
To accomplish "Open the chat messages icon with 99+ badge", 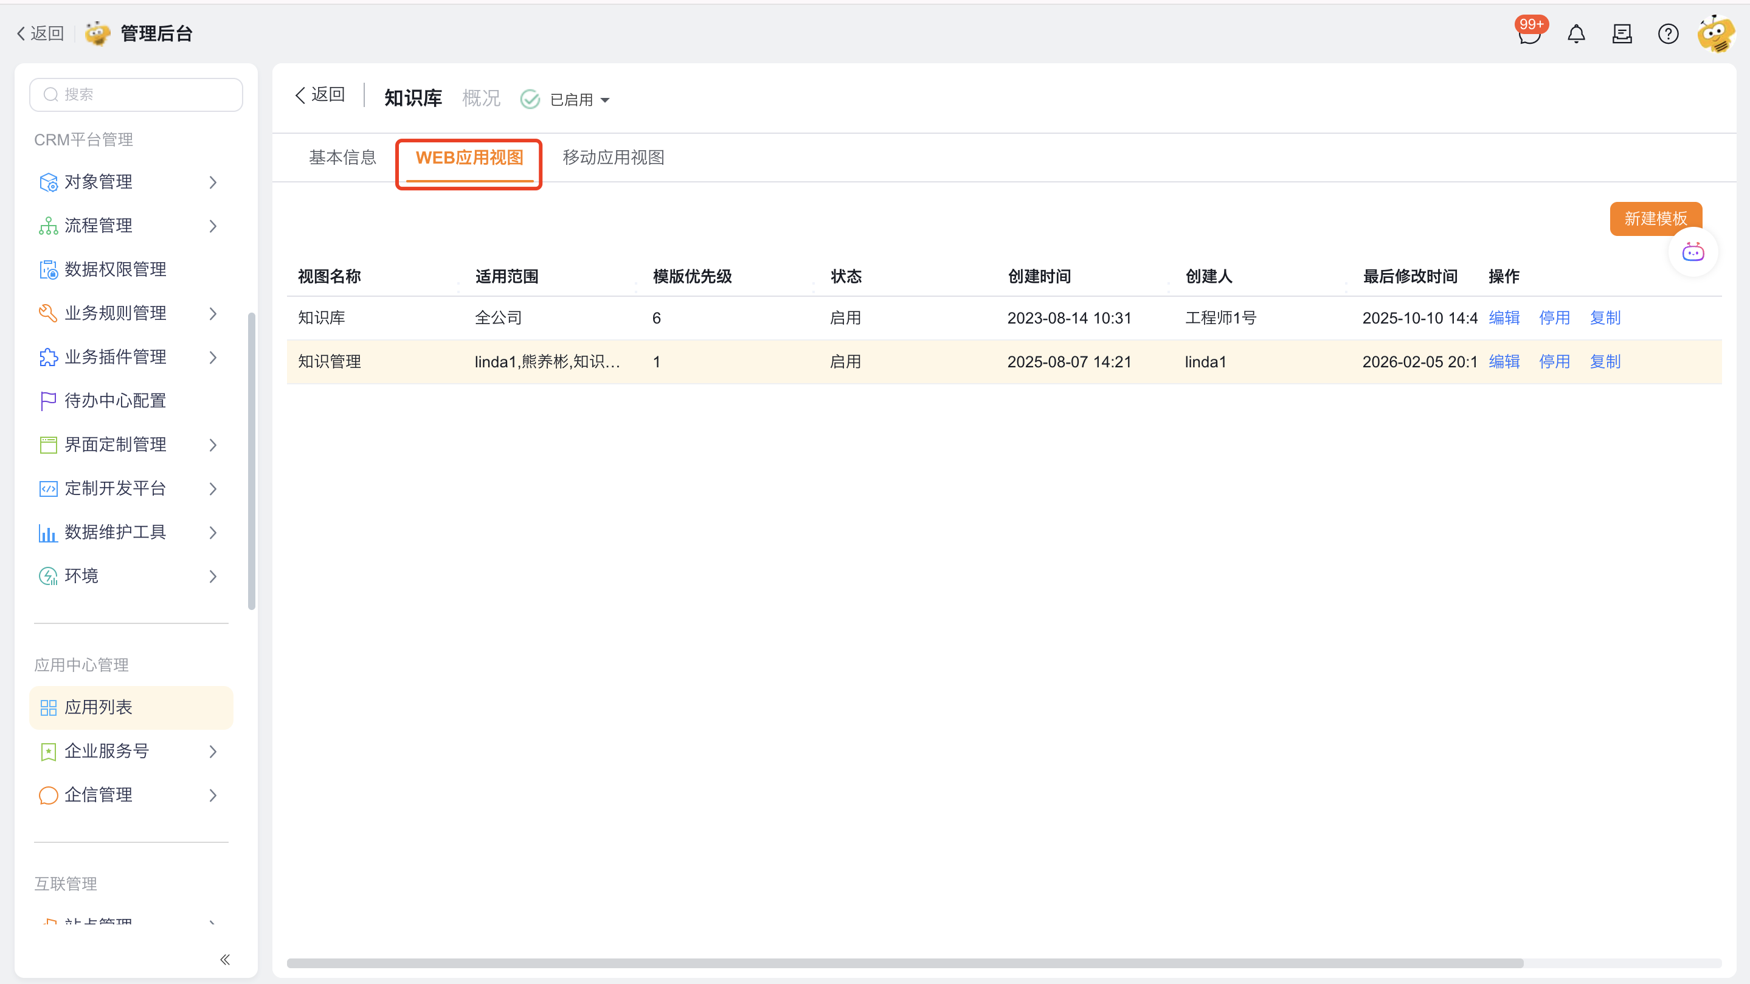I will 1529,34.
